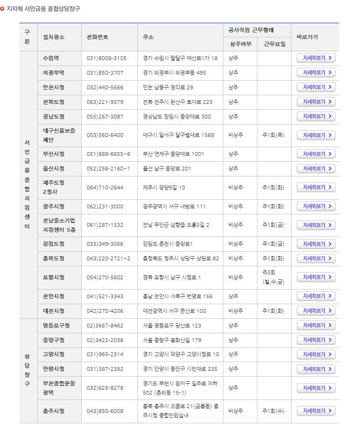The width and height of the screenshot is (344, 426).
Task: Click phone number 042)270-4206
Action: 105,311
